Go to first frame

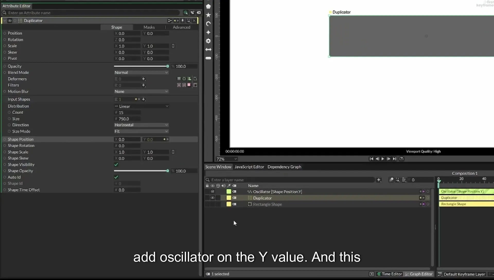tap(371, 159)
